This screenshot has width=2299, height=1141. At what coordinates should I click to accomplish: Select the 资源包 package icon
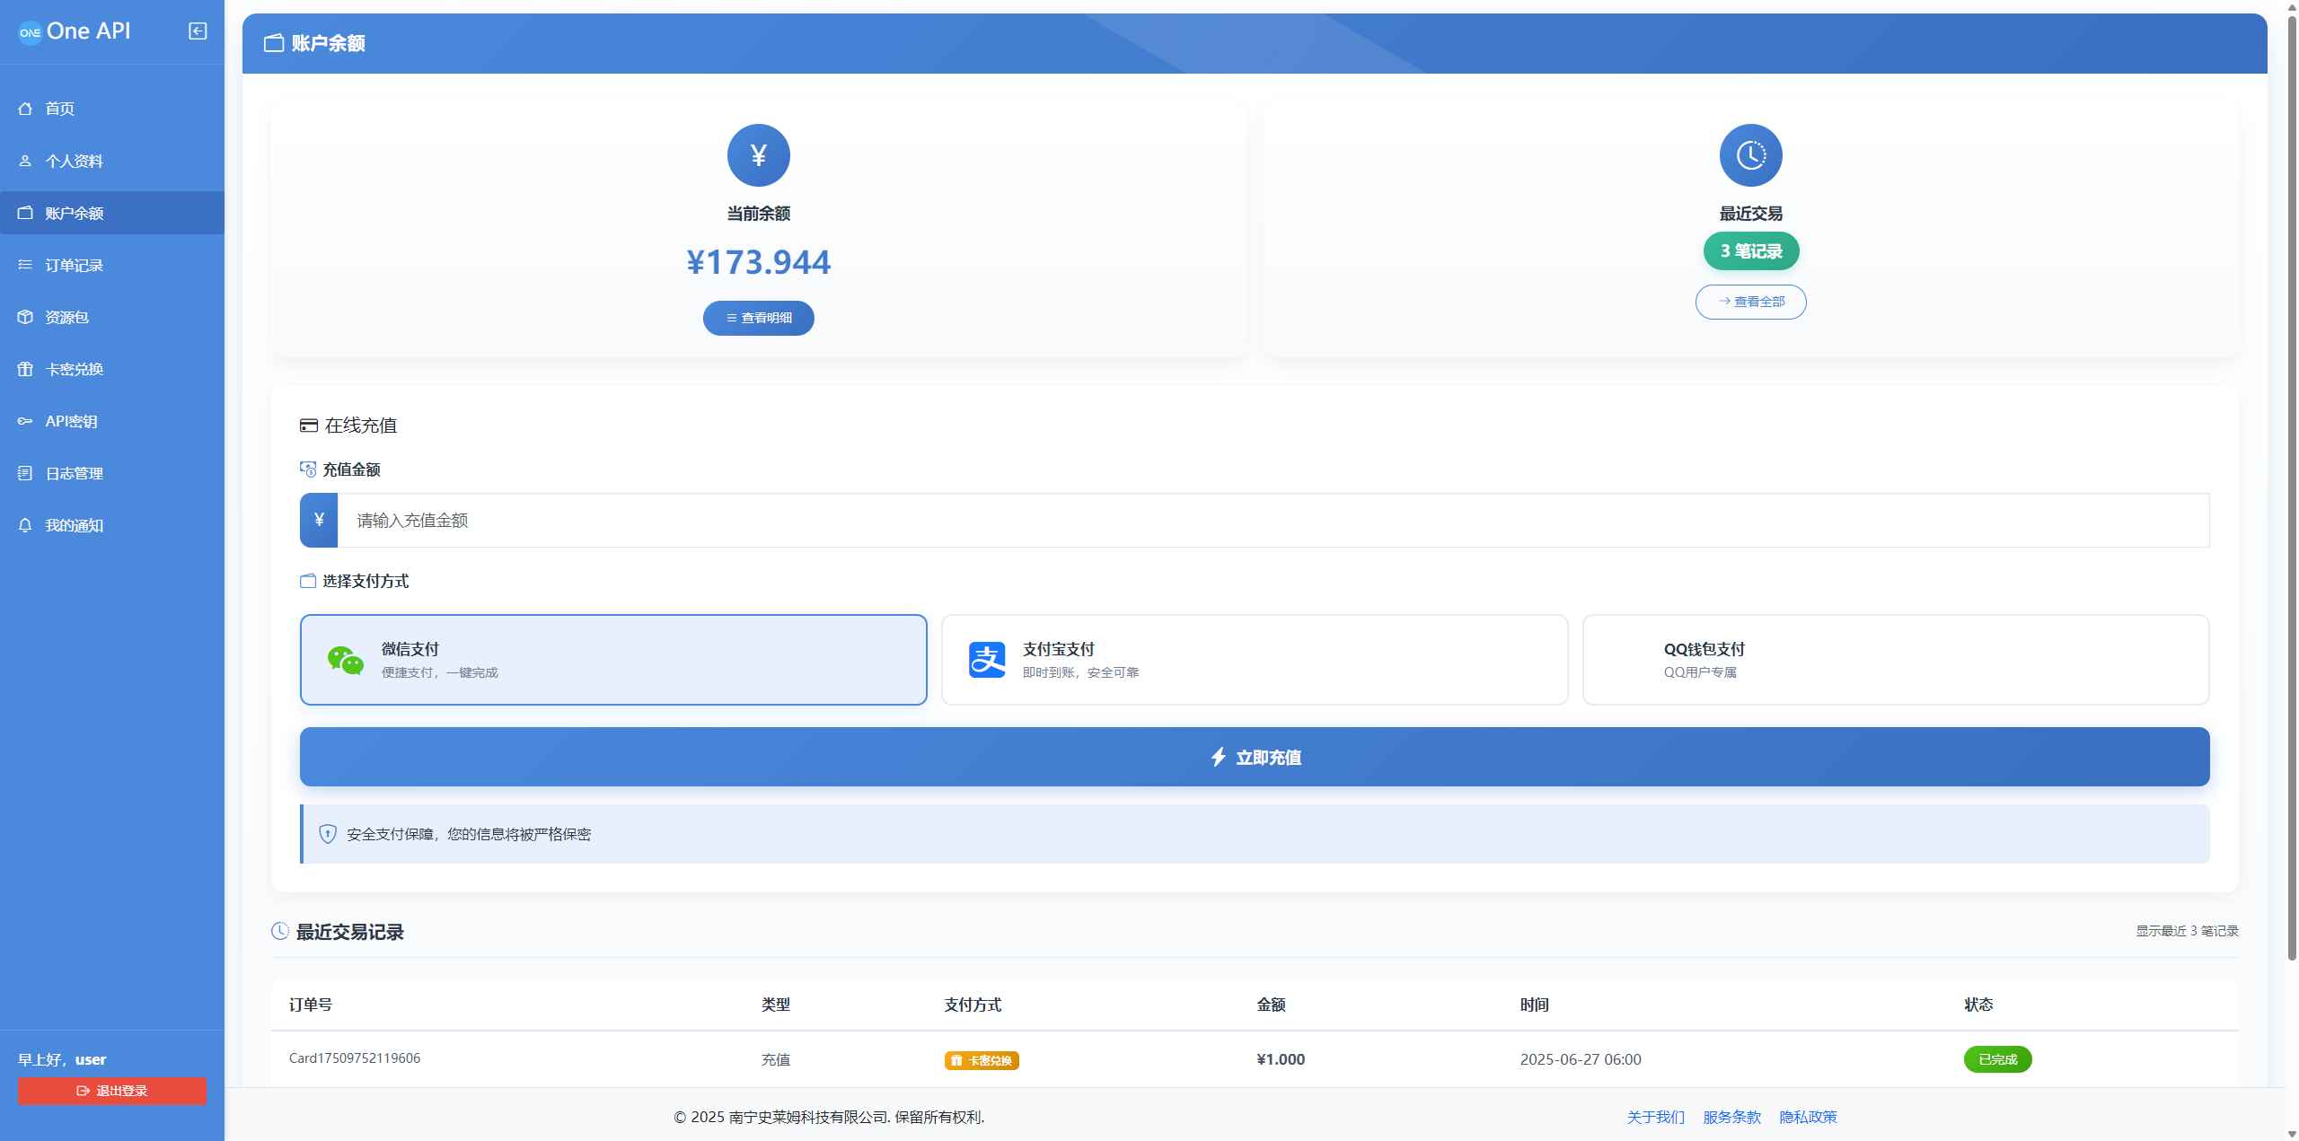pyautogui.click(x=24, y=316)
